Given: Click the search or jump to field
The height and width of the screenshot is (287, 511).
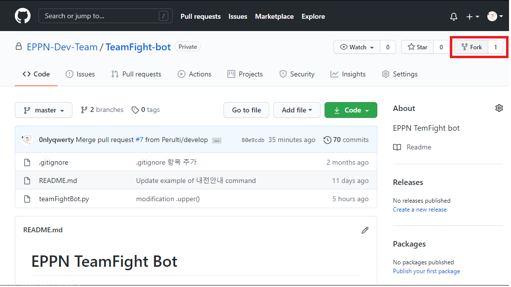Looking at the screenshot, I should coord(105,16).
